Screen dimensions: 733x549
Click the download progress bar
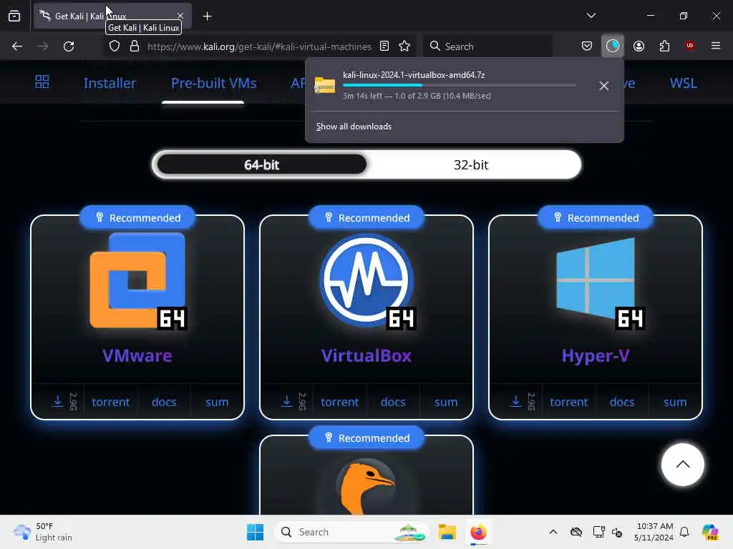point(459,86)
